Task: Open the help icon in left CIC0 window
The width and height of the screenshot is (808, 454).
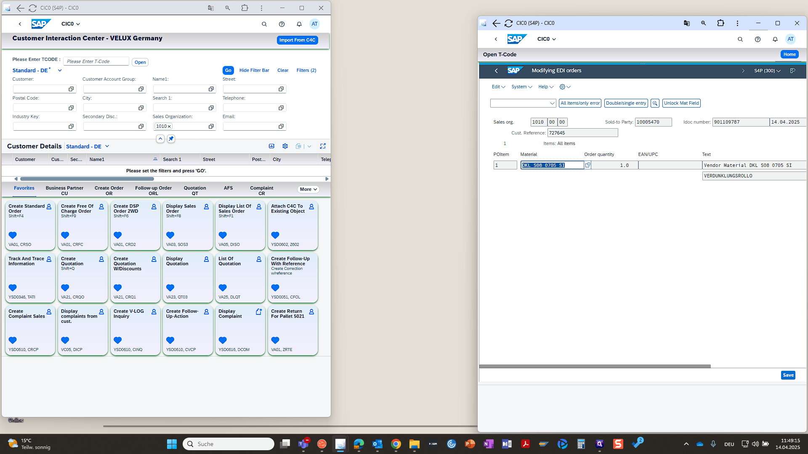Action: click(282, 24)
